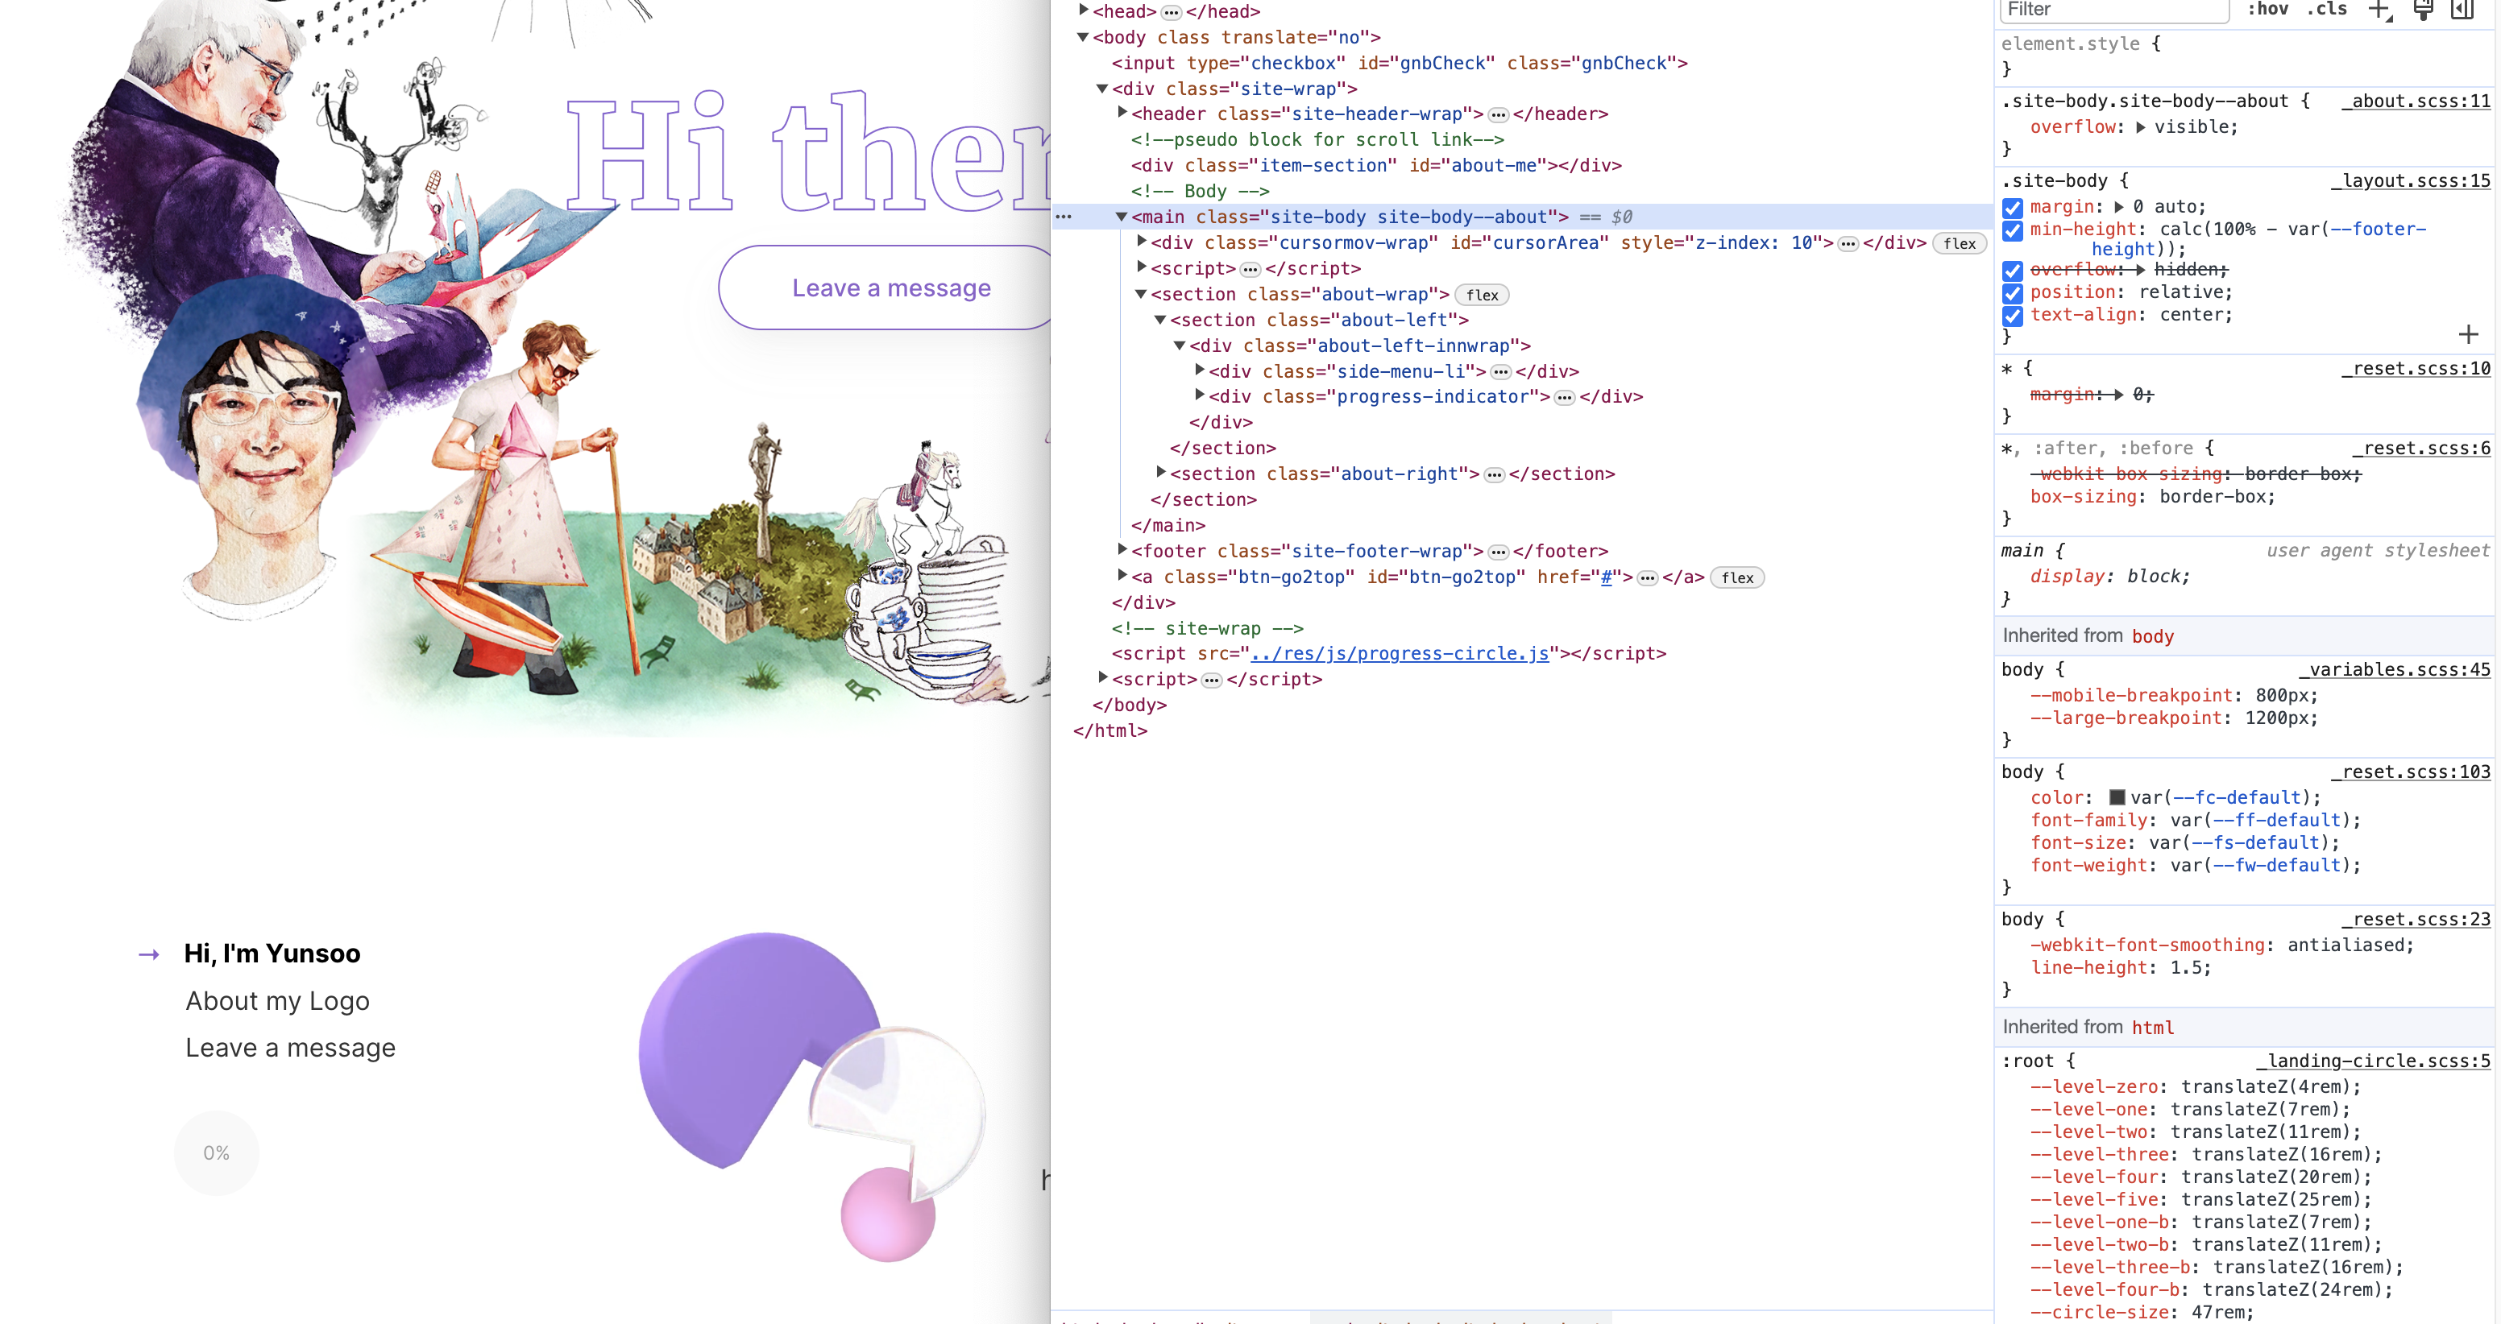The image size is (2501, 1324).
Task: Click the insert style plus in .site-body rule
Action: (x=2468, y=335)
